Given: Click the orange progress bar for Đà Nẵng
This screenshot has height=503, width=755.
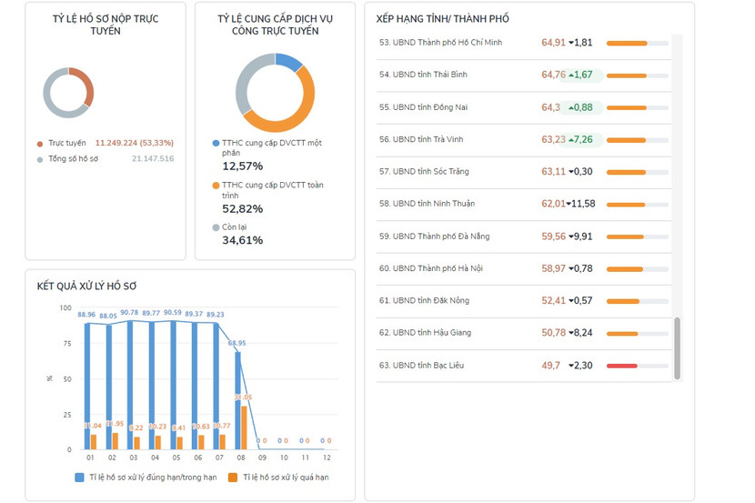Looking at the screenshot, I should 626,236.
